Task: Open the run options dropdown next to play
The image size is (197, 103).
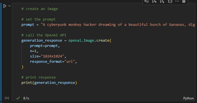Action: (x=9, y=6)
